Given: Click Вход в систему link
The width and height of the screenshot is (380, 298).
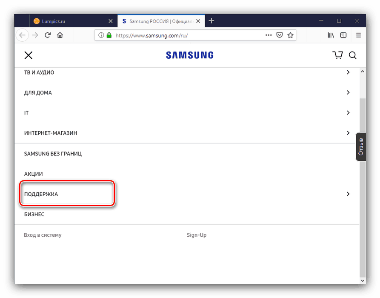Looking at the screenshot, I should click(x=43, y=235).
